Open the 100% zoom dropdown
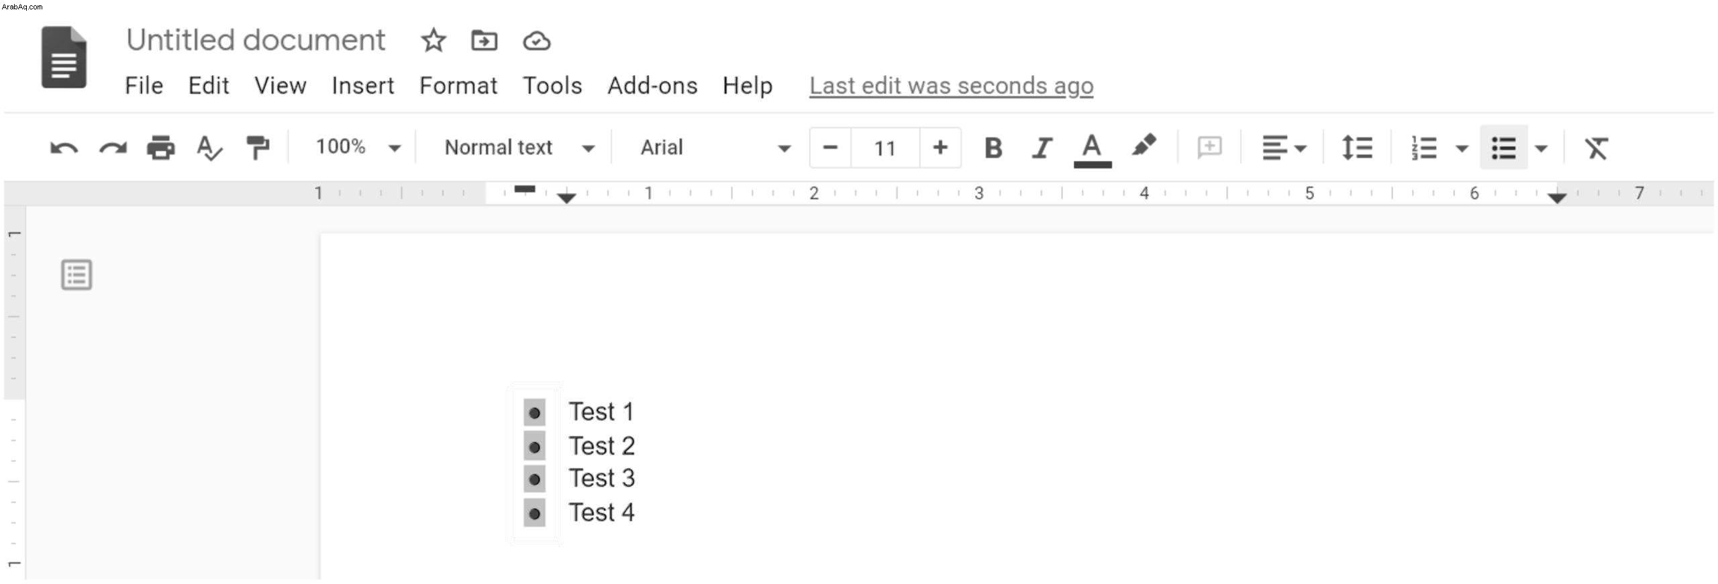The width and height of the screenshot is (1718, 584). (x=358, y=147)
